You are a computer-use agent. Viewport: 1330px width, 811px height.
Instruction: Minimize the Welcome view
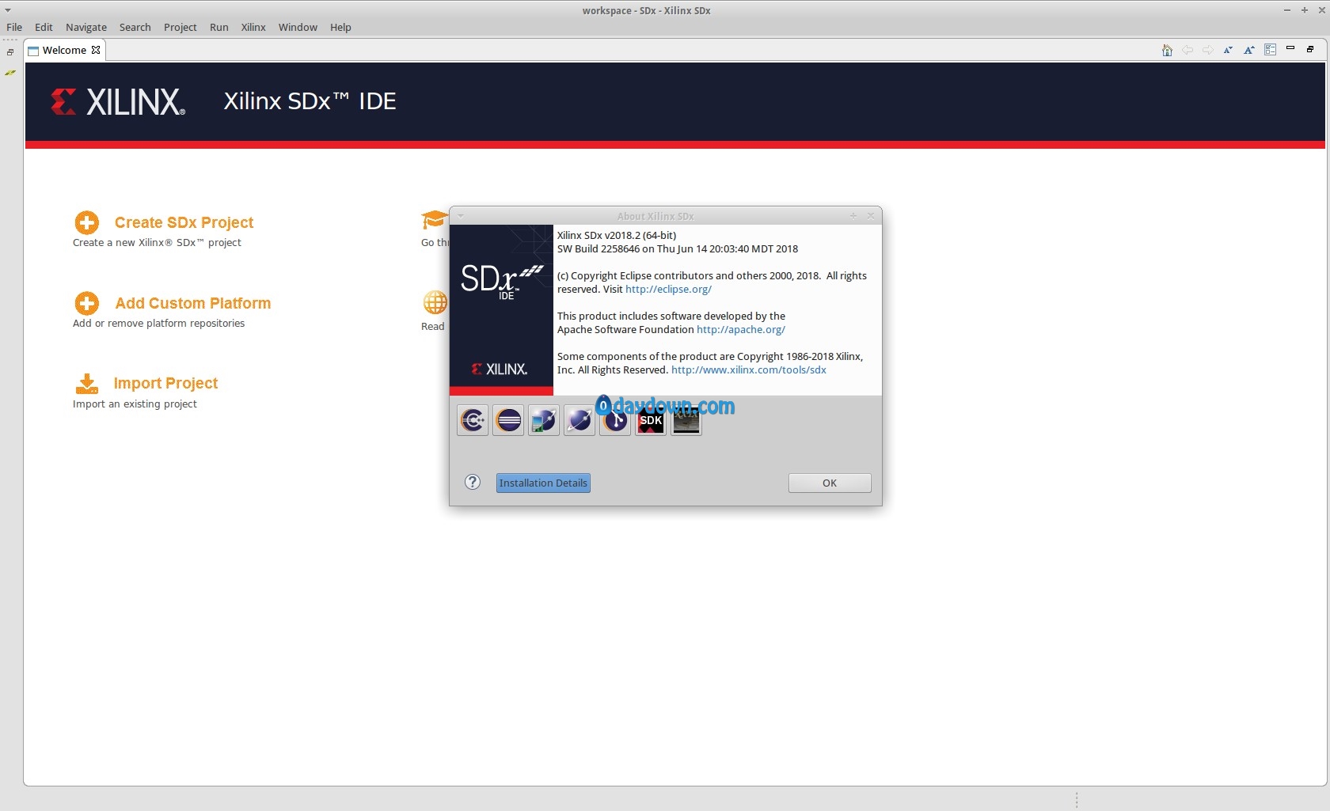pos(1290,49)
